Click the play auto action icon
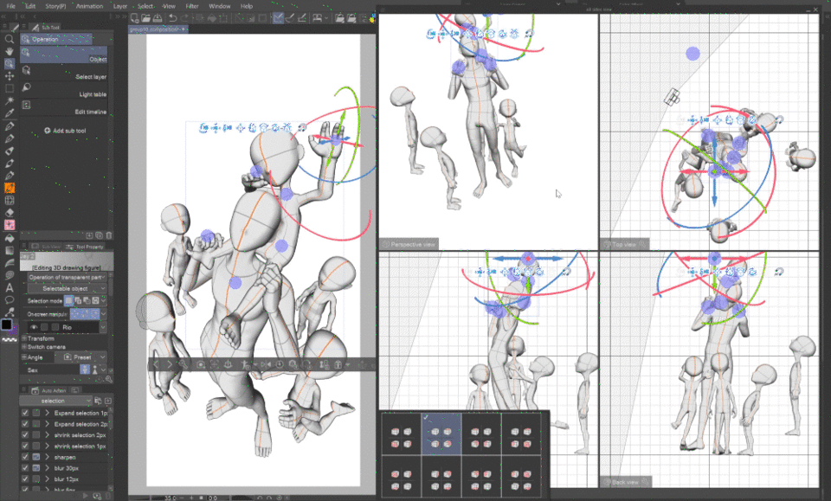The width and height of the screenshot is (831, 501). pos(85,496)
